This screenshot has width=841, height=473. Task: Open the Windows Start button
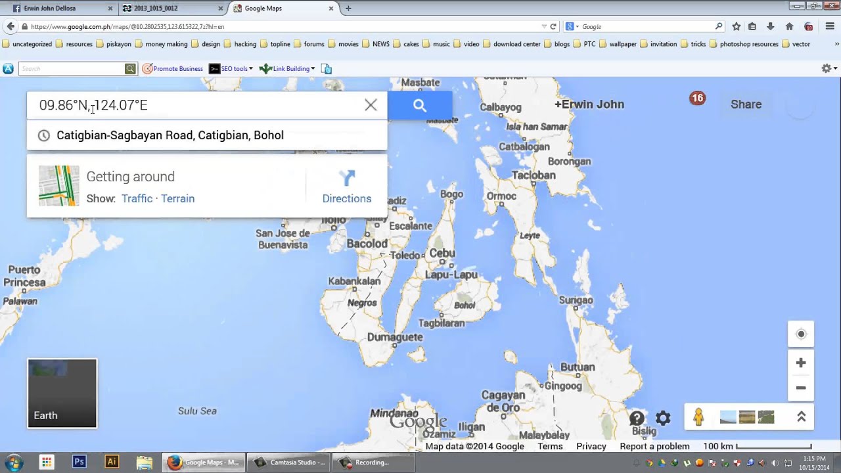tap(14, 462)
